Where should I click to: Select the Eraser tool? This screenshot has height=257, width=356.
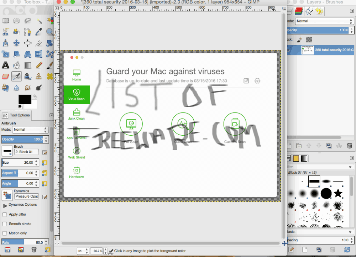pyautogui.click(x=5, y=76)
